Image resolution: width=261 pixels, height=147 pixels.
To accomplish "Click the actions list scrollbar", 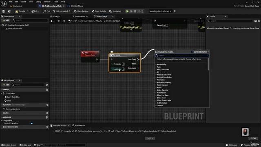I will pos(208,64).
